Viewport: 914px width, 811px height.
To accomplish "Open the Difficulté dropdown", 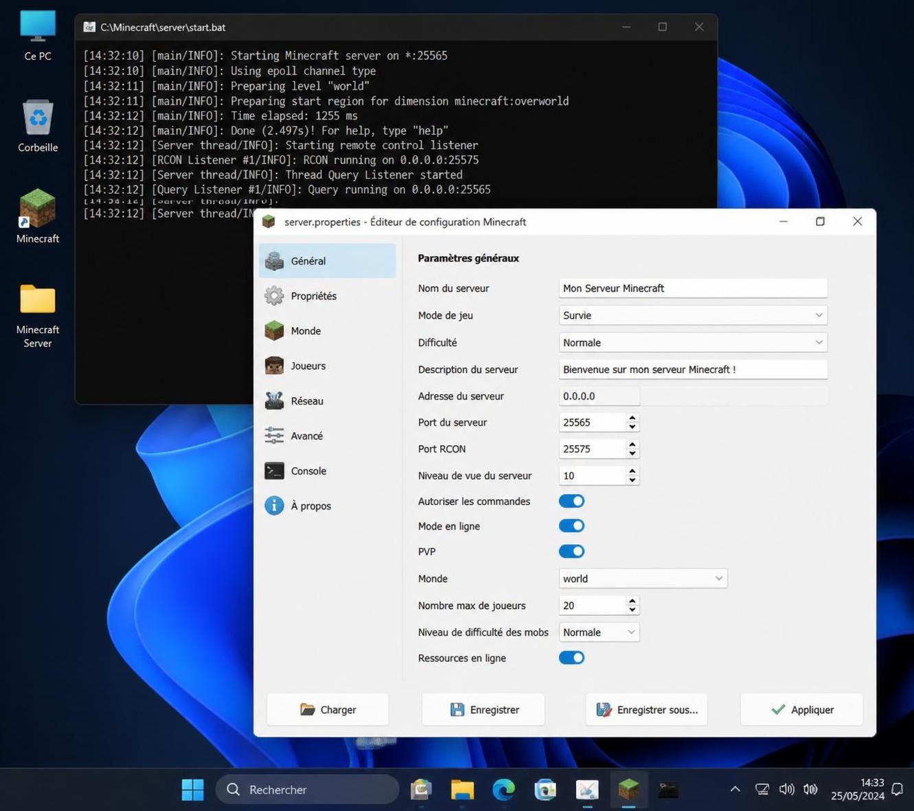I will point(693,343).
